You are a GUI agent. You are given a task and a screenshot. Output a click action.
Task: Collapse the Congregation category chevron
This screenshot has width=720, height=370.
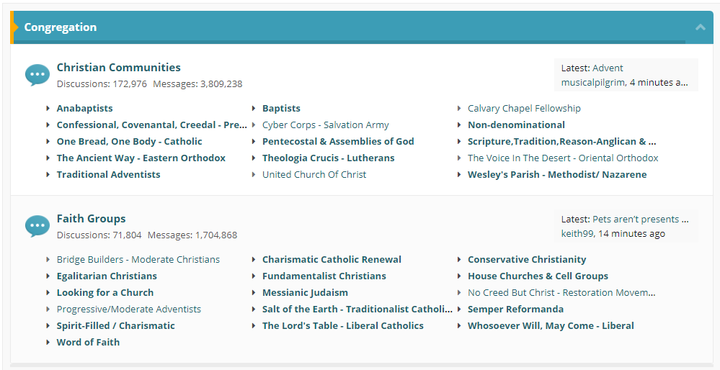pyautogui.click(x=700, y=27)
